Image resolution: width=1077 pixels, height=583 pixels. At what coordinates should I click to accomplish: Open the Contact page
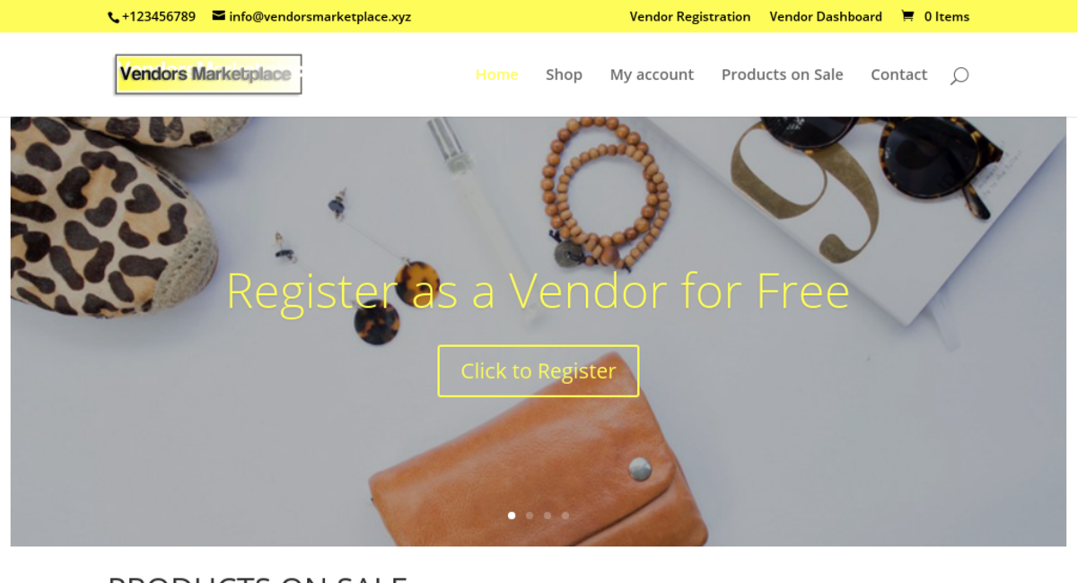pos(898,74)
